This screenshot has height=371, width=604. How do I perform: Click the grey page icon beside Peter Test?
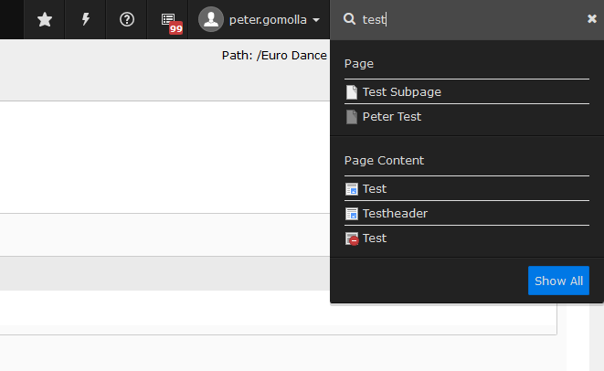tap(352, 117)
